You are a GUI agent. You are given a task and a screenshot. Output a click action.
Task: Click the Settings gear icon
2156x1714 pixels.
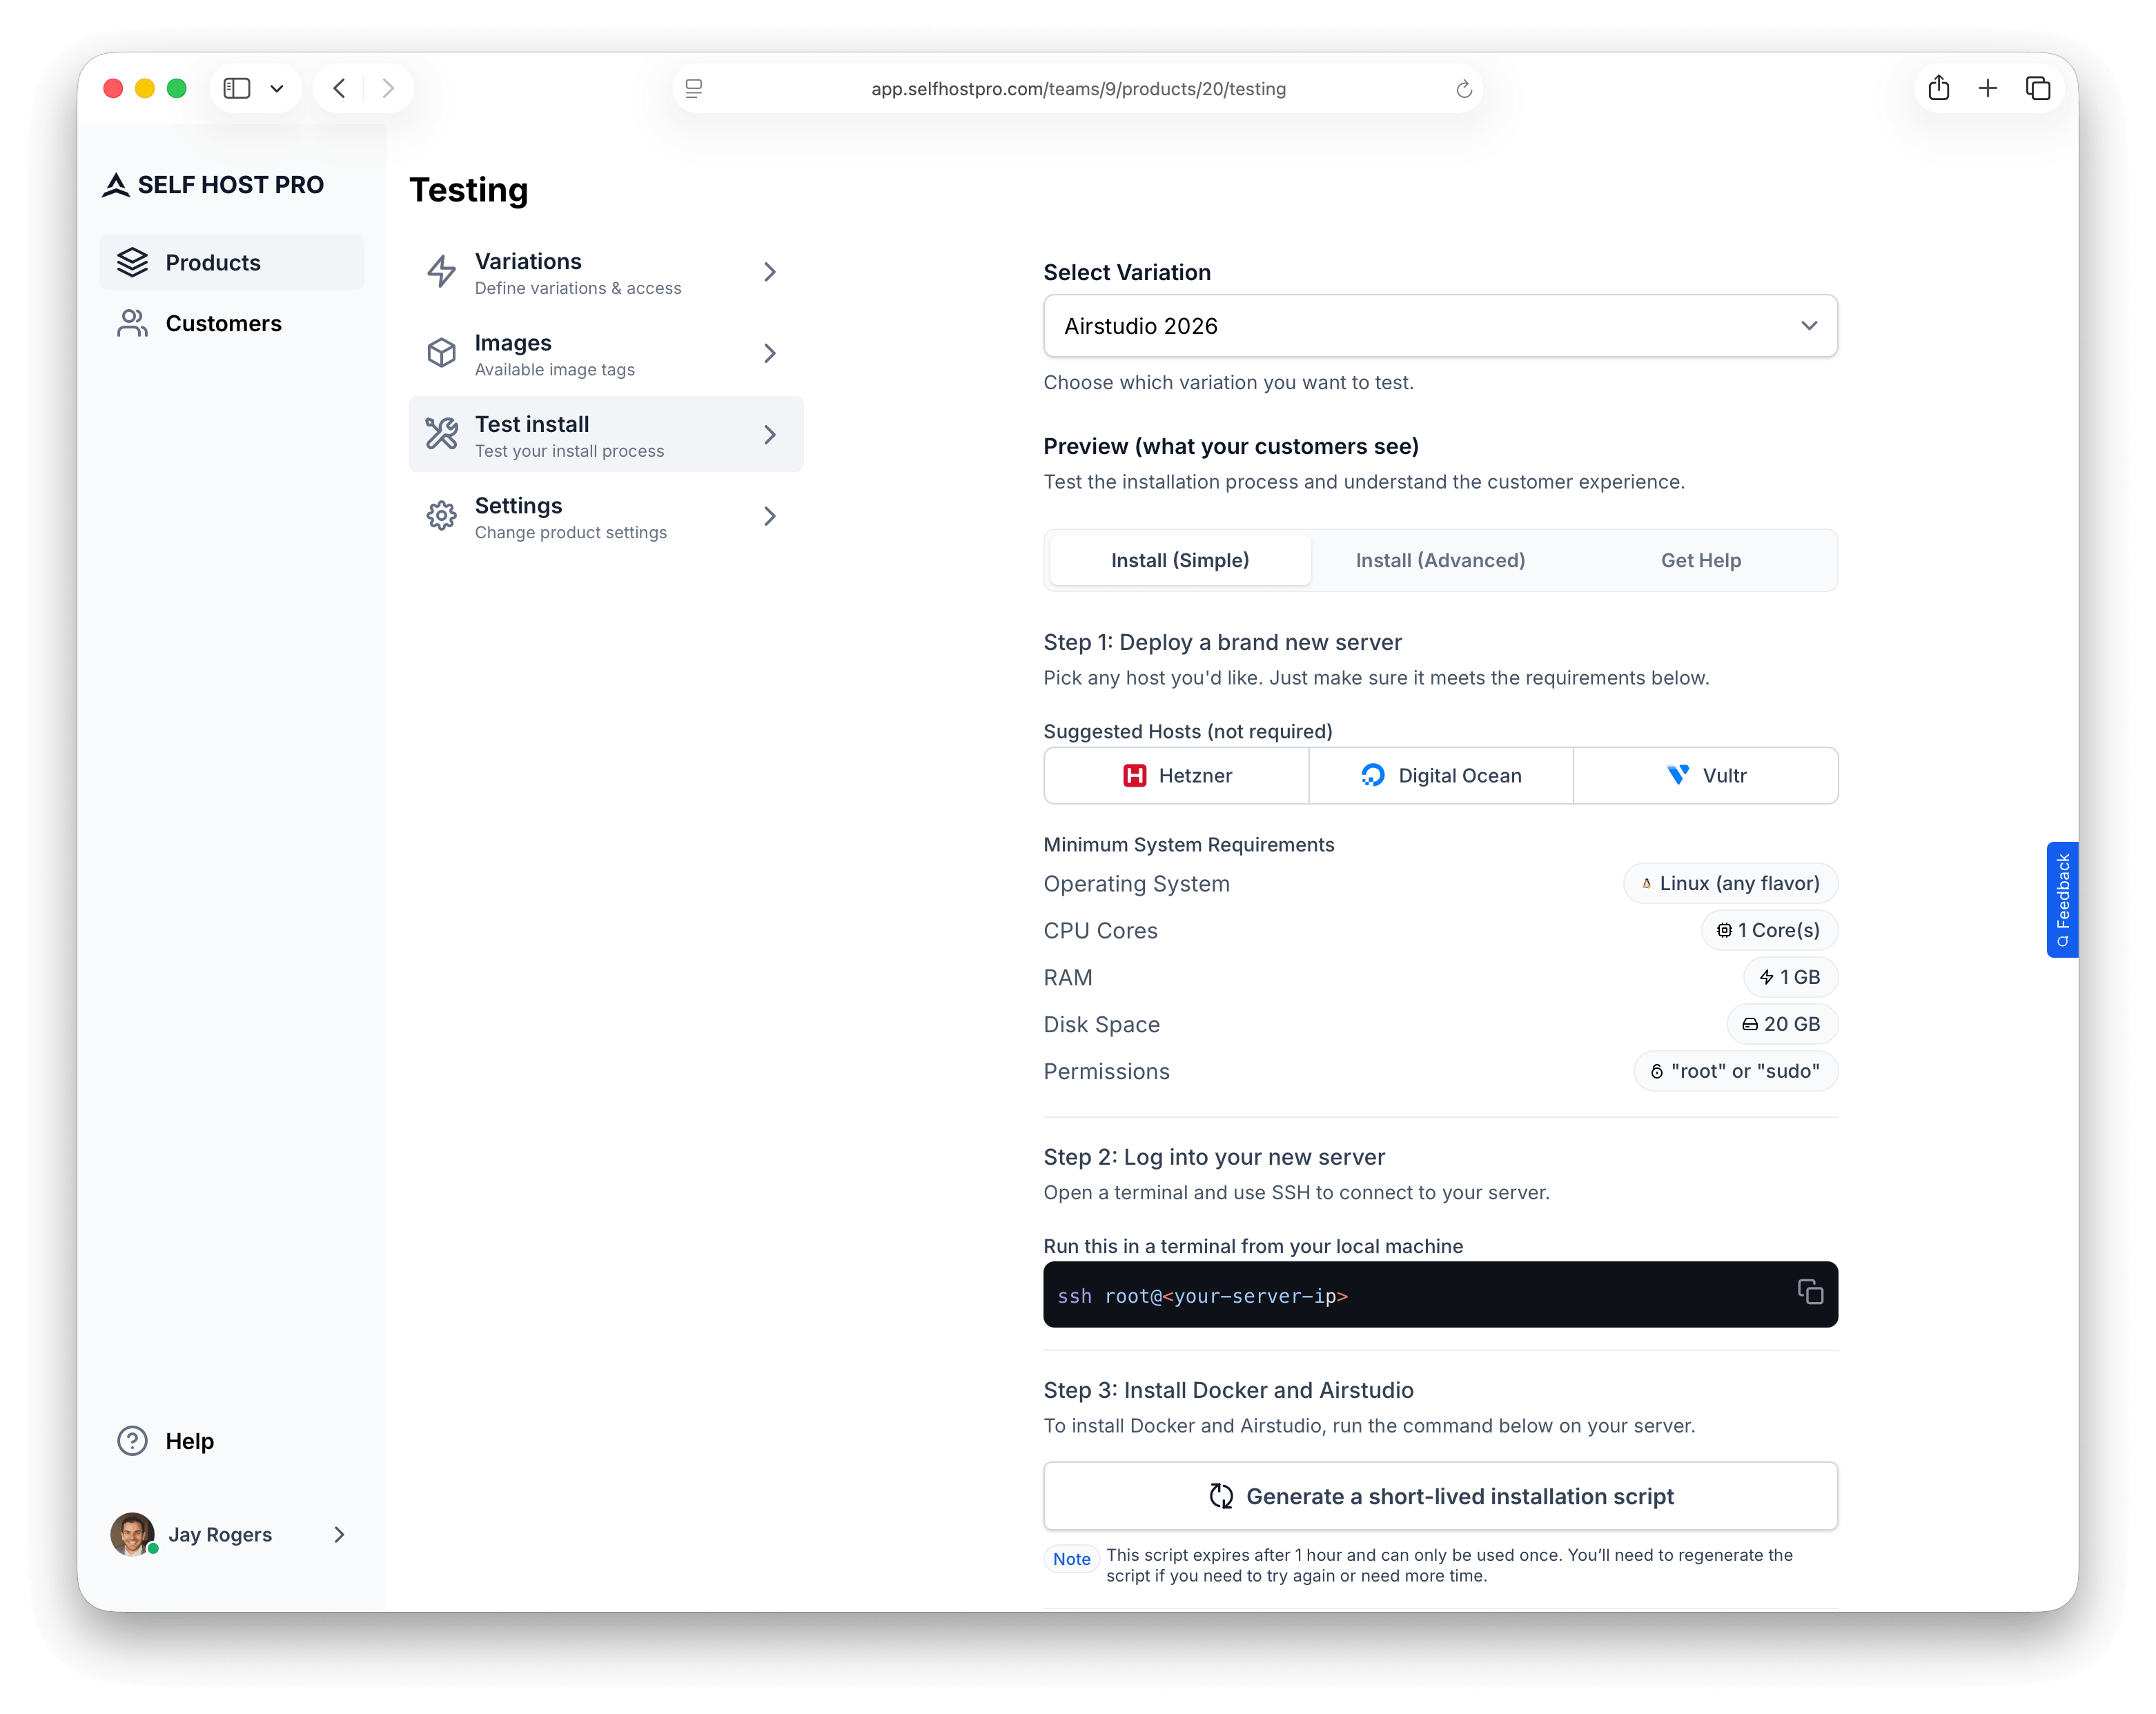(442, 515)
